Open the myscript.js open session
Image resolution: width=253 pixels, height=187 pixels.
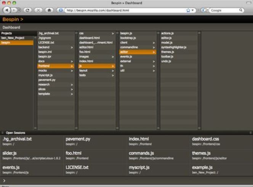158,170
